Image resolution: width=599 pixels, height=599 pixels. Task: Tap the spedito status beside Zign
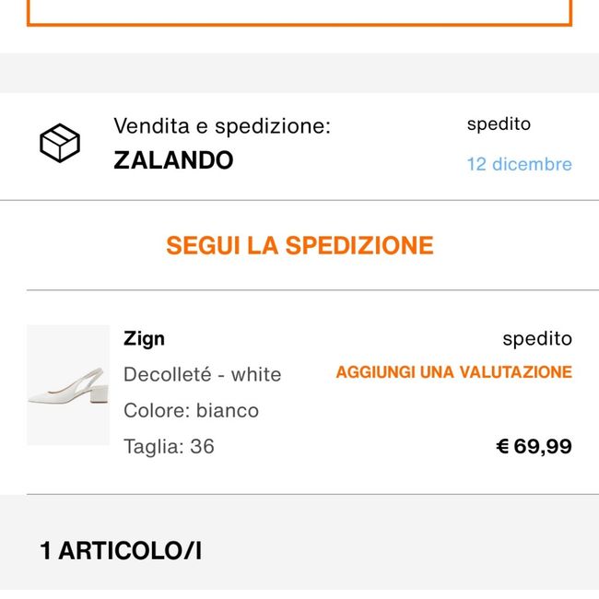[537, 339]
